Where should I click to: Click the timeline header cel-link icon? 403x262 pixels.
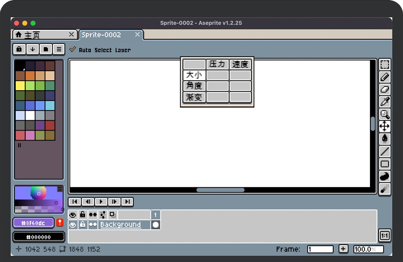pyautogui.click(x=112, y=215)
